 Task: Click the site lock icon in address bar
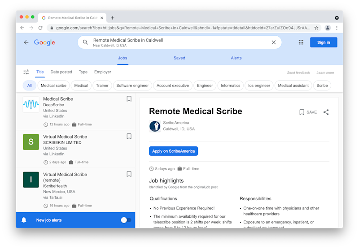[52, 28]
